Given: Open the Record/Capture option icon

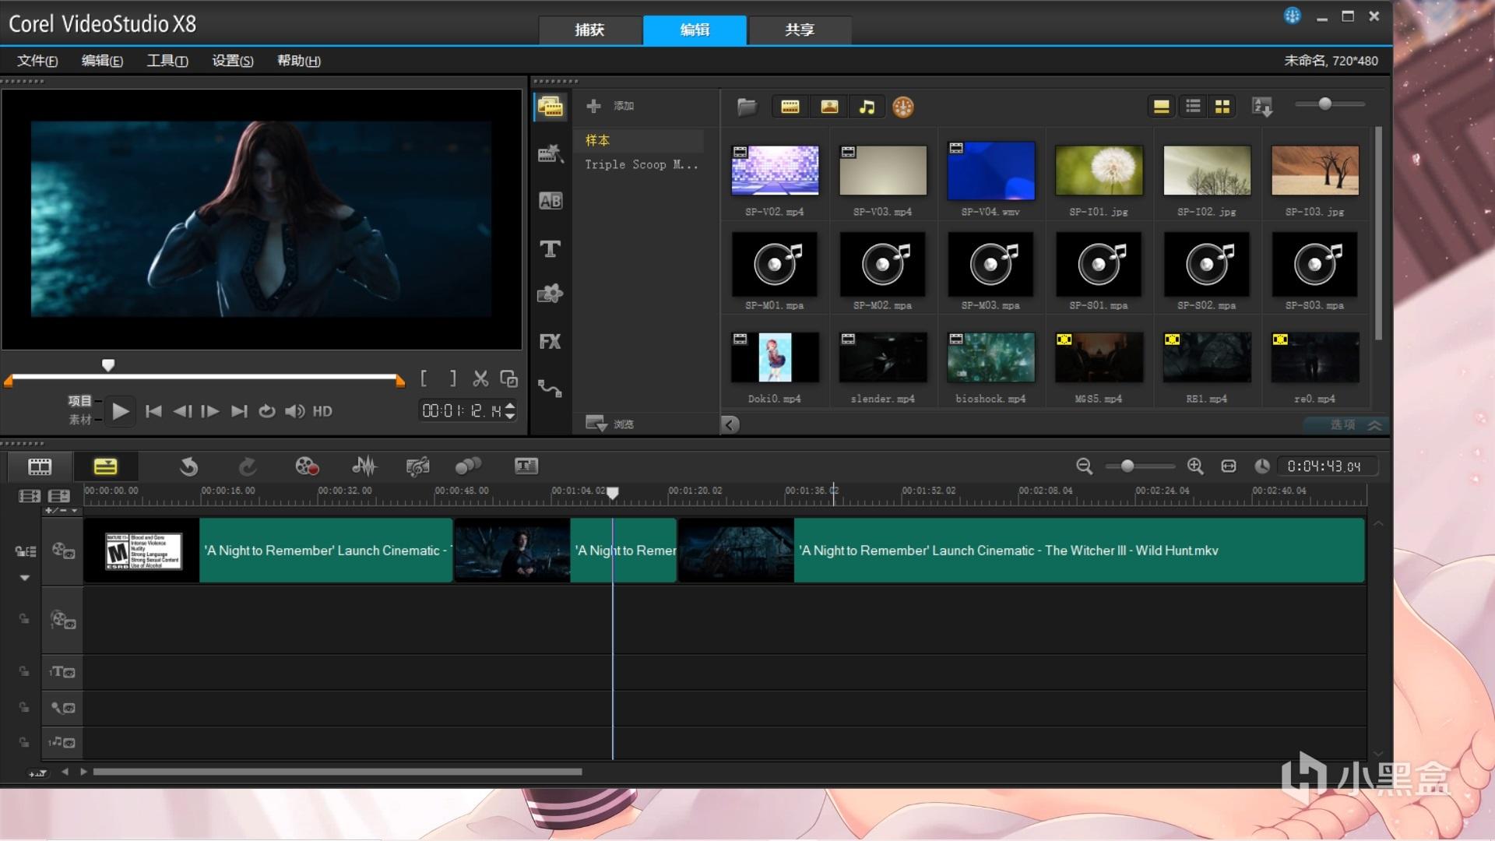Looking at the screenshot, I should (x=307, y=466).
